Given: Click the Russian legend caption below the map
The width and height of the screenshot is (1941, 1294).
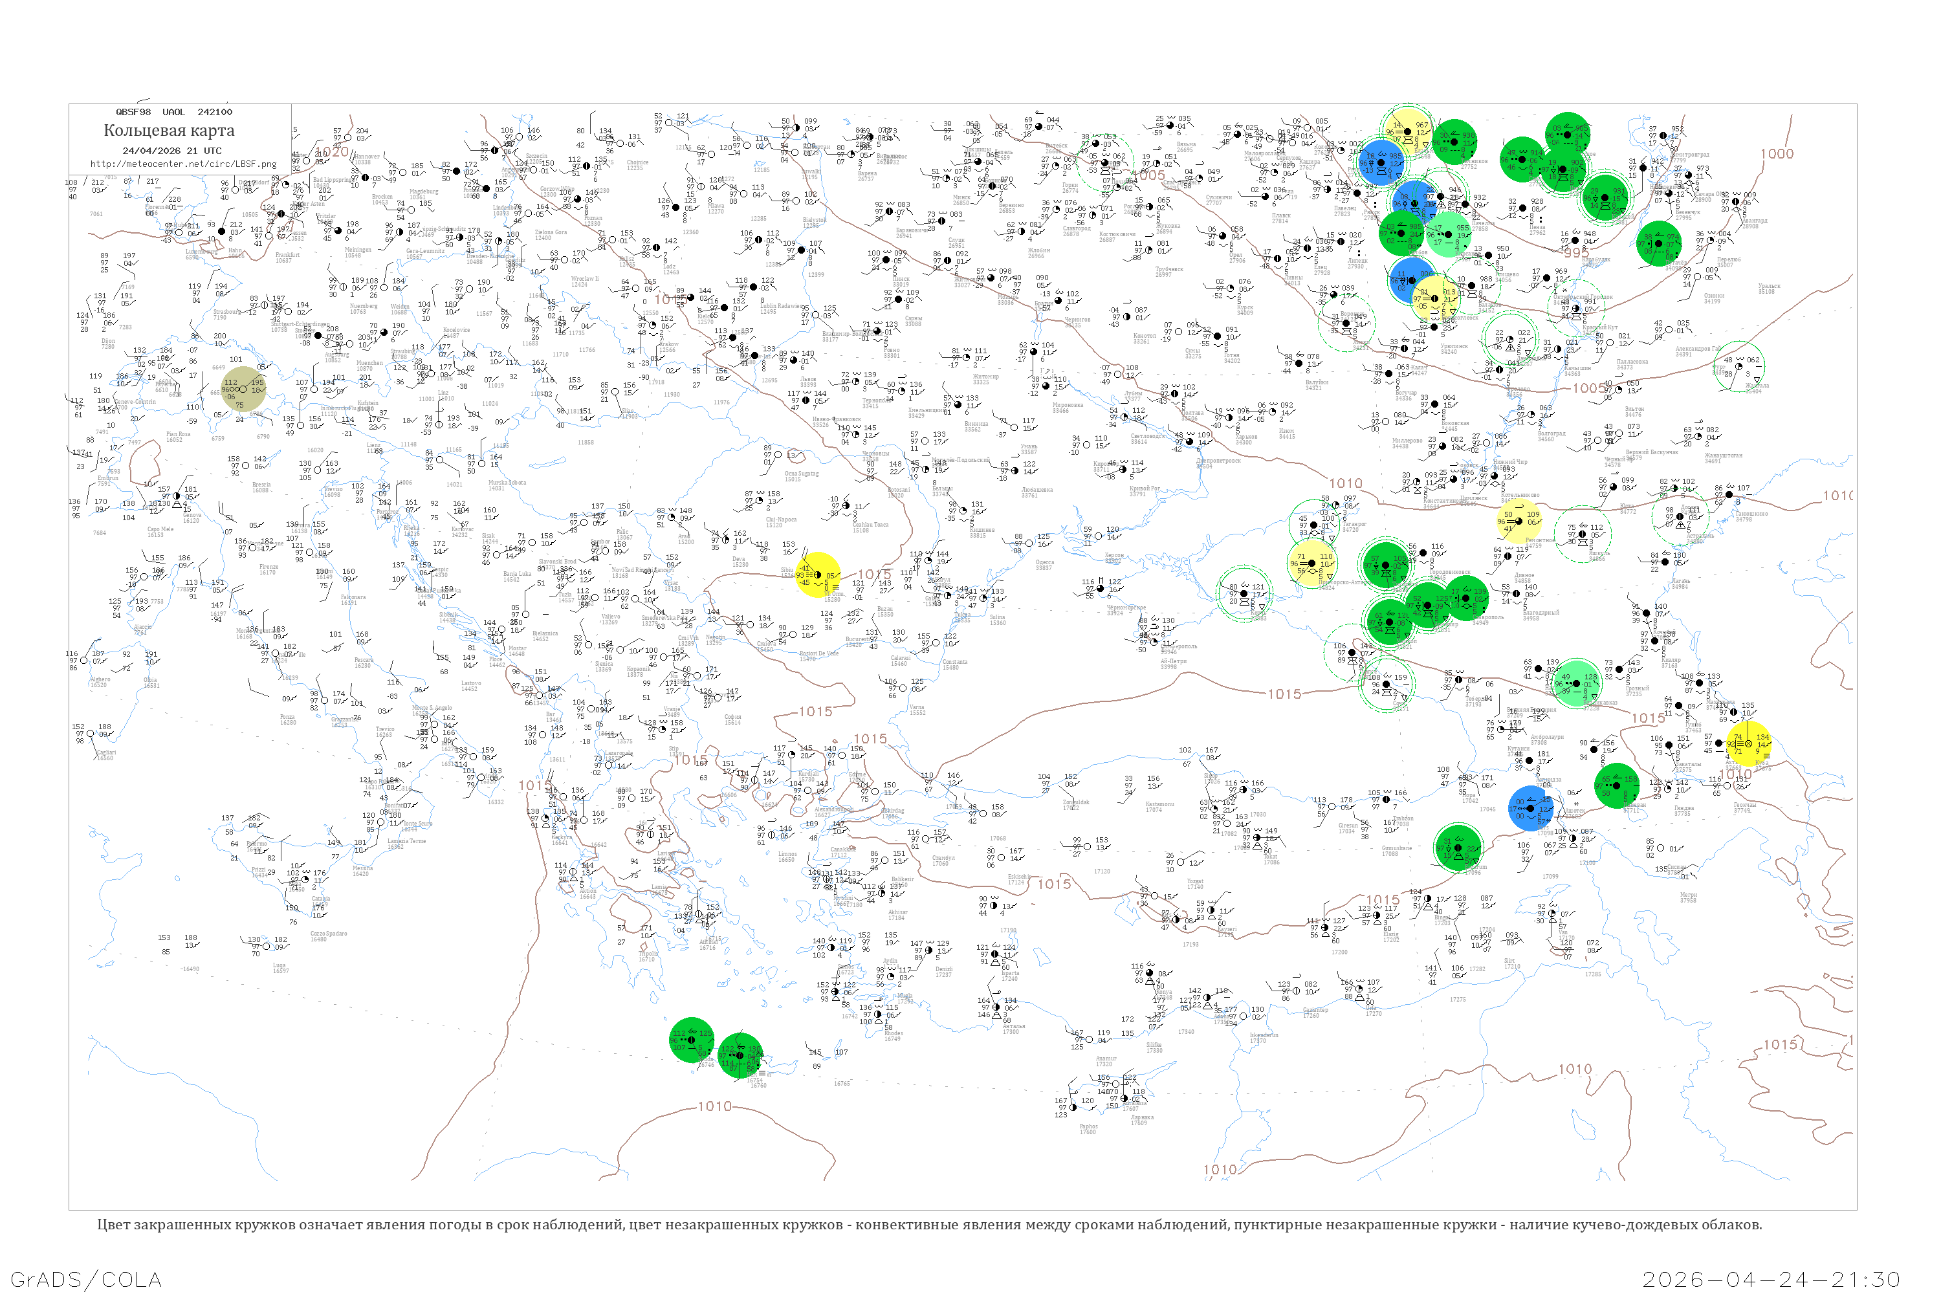Looking at the screenshot, I should [x=929, y=1225].
